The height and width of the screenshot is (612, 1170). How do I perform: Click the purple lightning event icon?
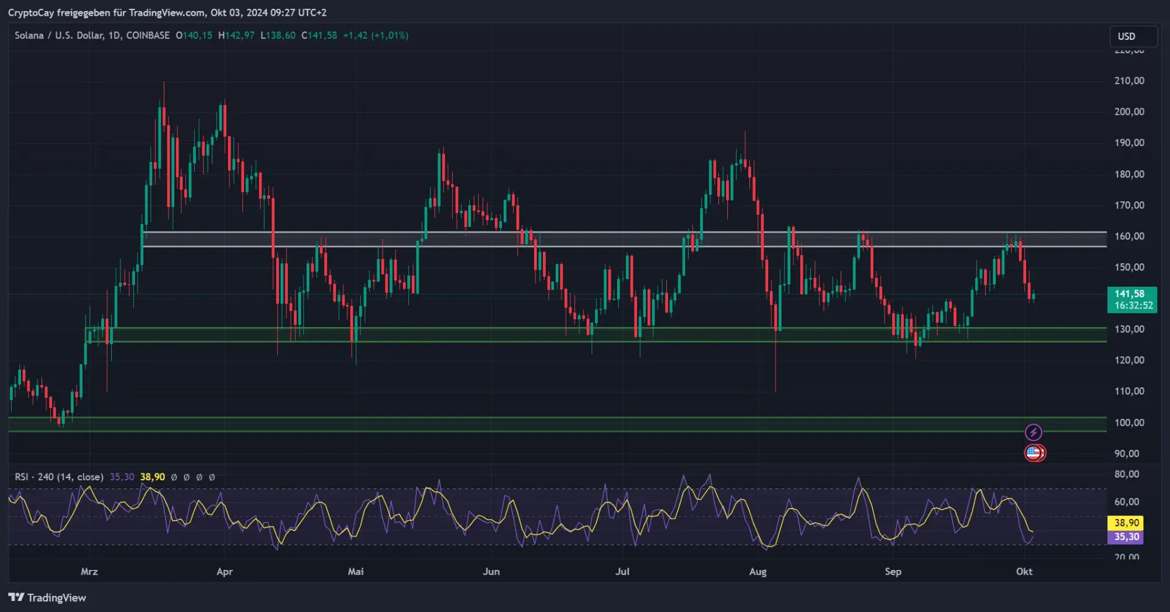pyautogui.click(x=1033, y=432)
